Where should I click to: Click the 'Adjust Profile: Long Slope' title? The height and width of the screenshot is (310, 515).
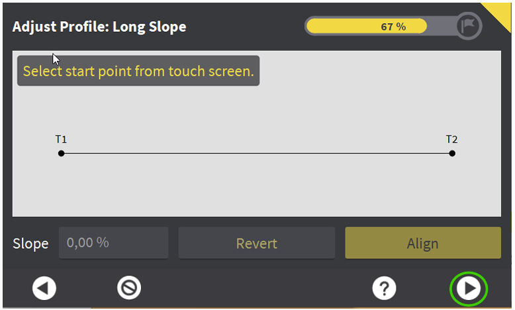99,27
